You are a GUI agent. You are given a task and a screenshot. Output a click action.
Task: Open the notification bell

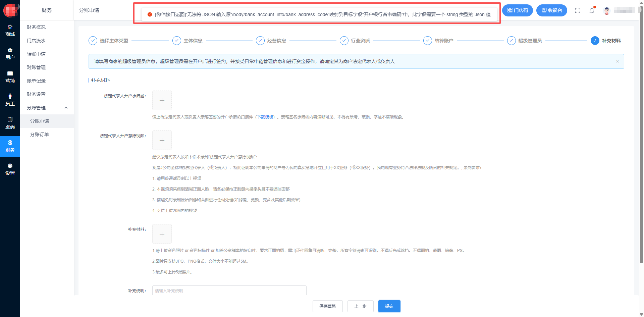592,10
